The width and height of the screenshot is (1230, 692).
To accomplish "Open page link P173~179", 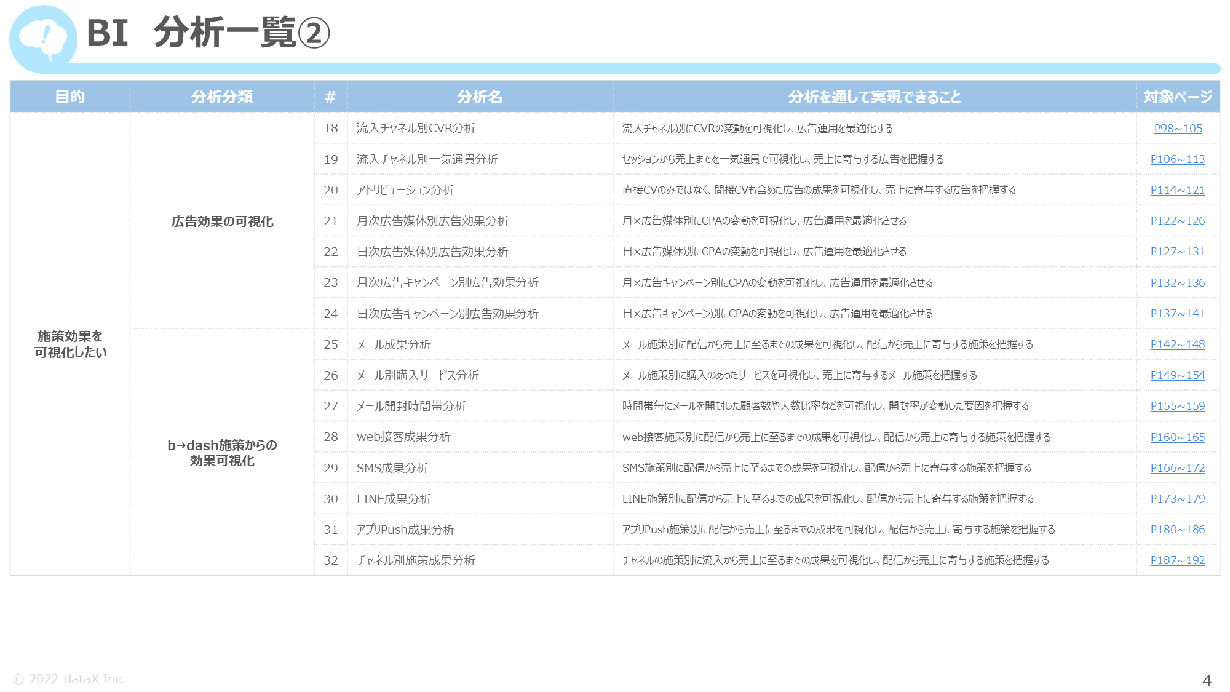I will point(1178,499).
